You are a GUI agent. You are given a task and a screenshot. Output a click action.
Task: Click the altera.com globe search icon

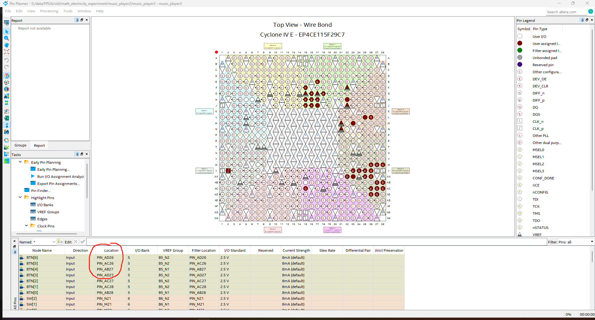pos(591,12)
